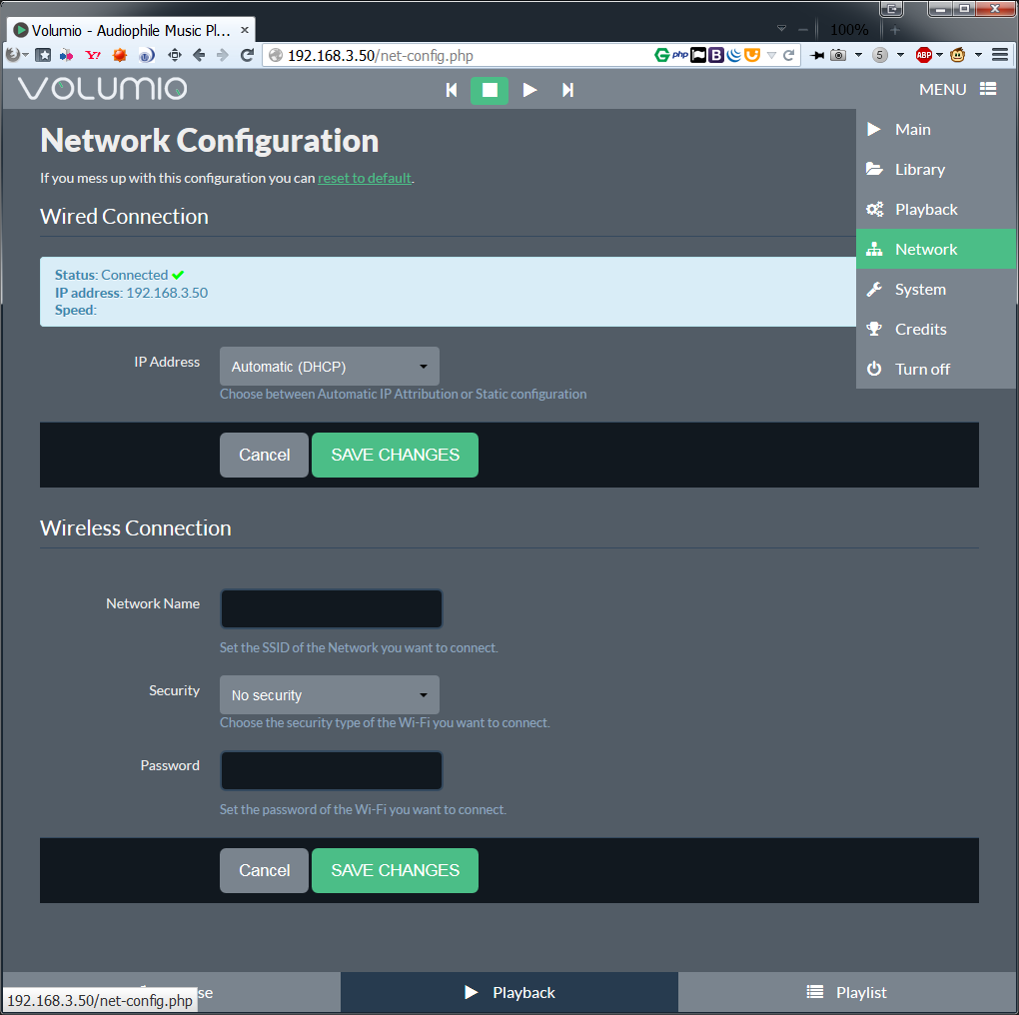Zoom in with the plus button
The image size is (1019, 1015).
[x=895, y=30]
